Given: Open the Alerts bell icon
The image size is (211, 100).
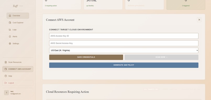Looking at the screenshot, I should coord(10,36).
